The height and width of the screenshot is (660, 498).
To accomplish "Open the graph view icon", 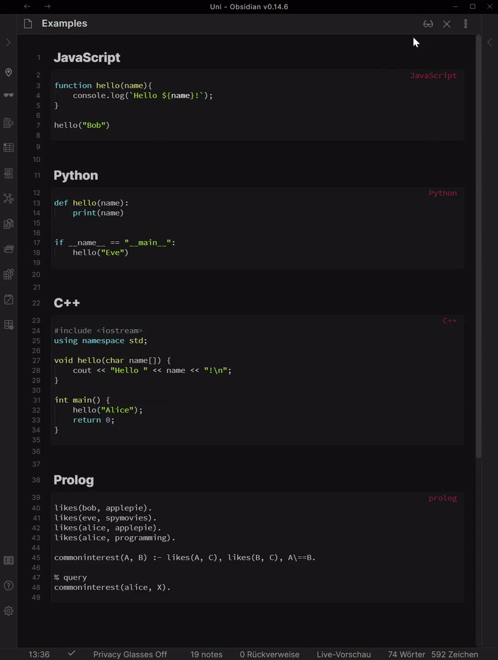I will pos(9,198).
